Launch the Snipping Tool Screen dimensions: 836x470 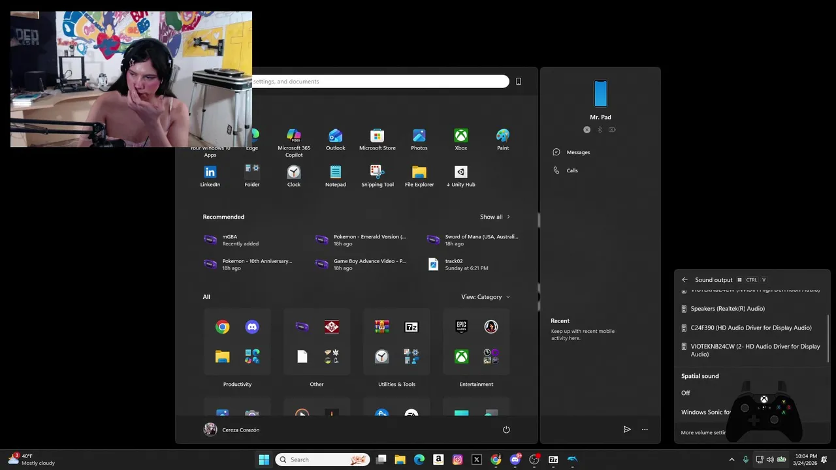(x=378, y=176)
